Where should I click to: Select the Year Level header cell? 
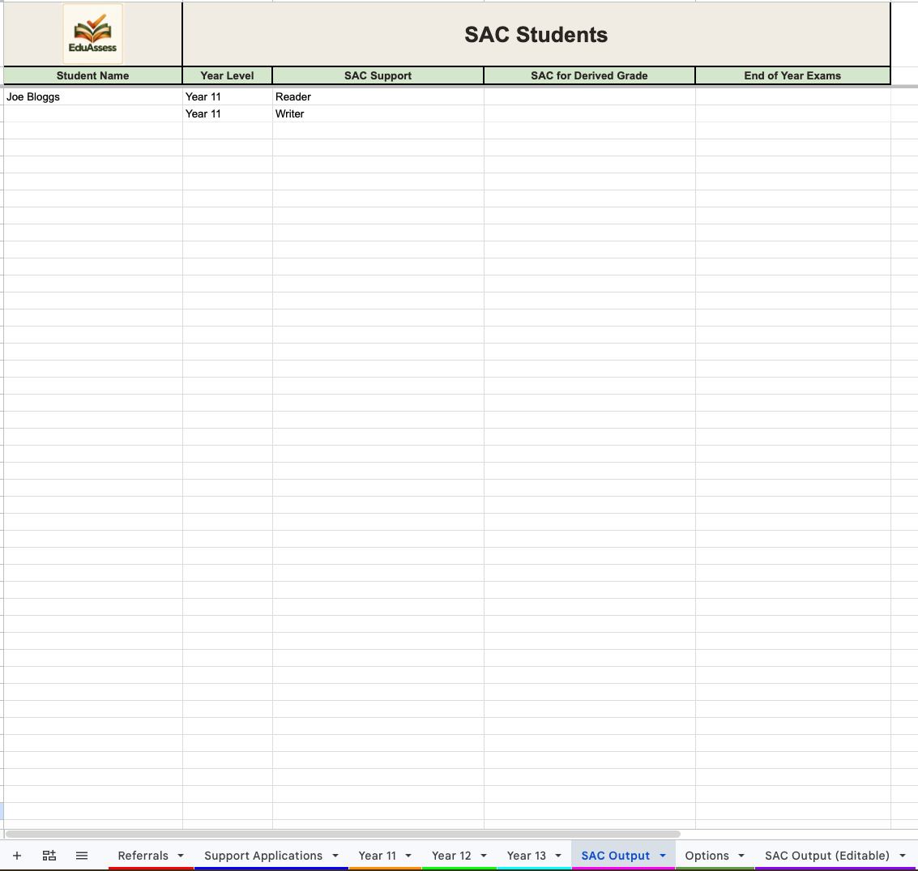click(x=227, y=75)
